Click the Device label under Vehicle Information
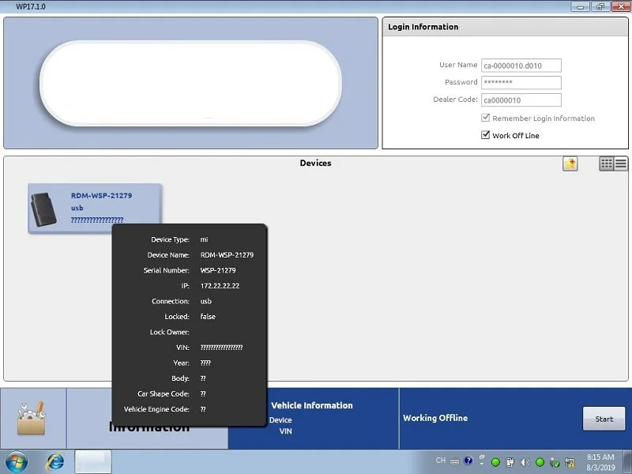This screenshot has height=474, width=632. 280,420
